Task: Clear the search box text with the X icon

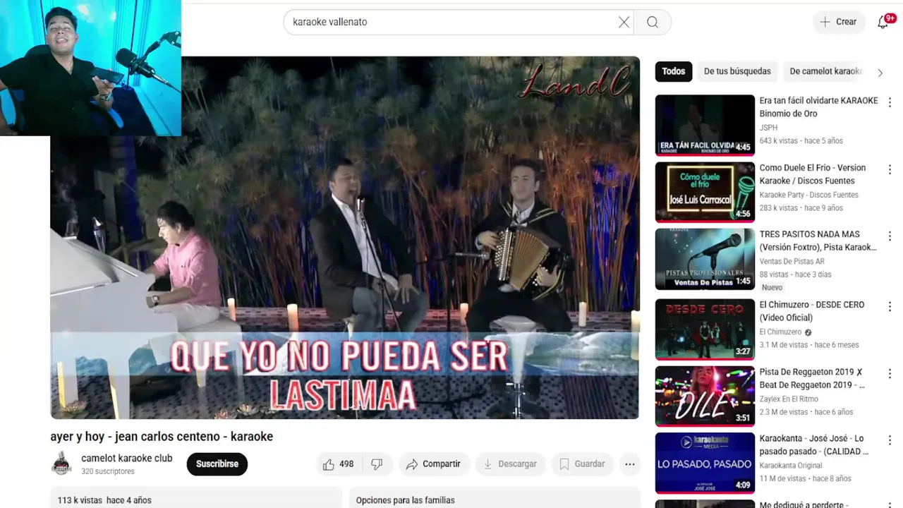Action: click(624, 22)
